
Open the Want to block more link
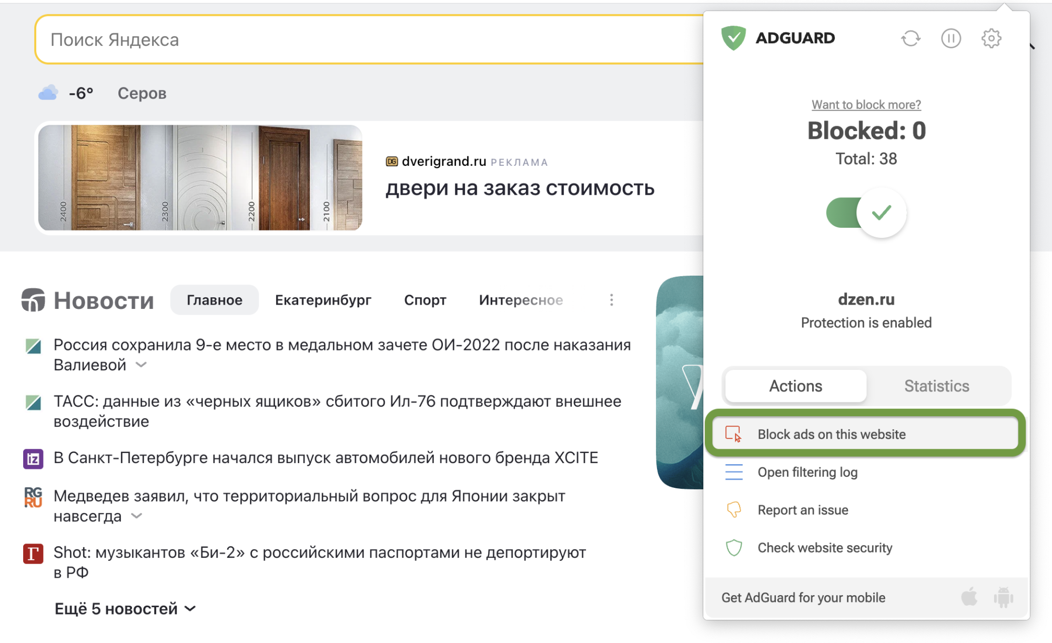[x=865, y=104]
